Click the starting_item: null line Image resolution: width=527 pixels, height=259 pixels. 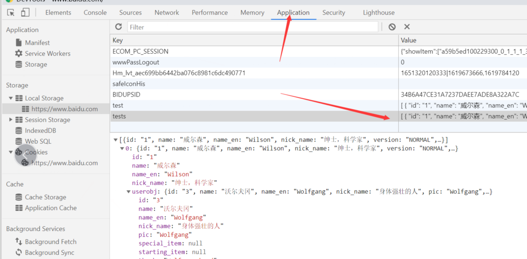(172, 252)
